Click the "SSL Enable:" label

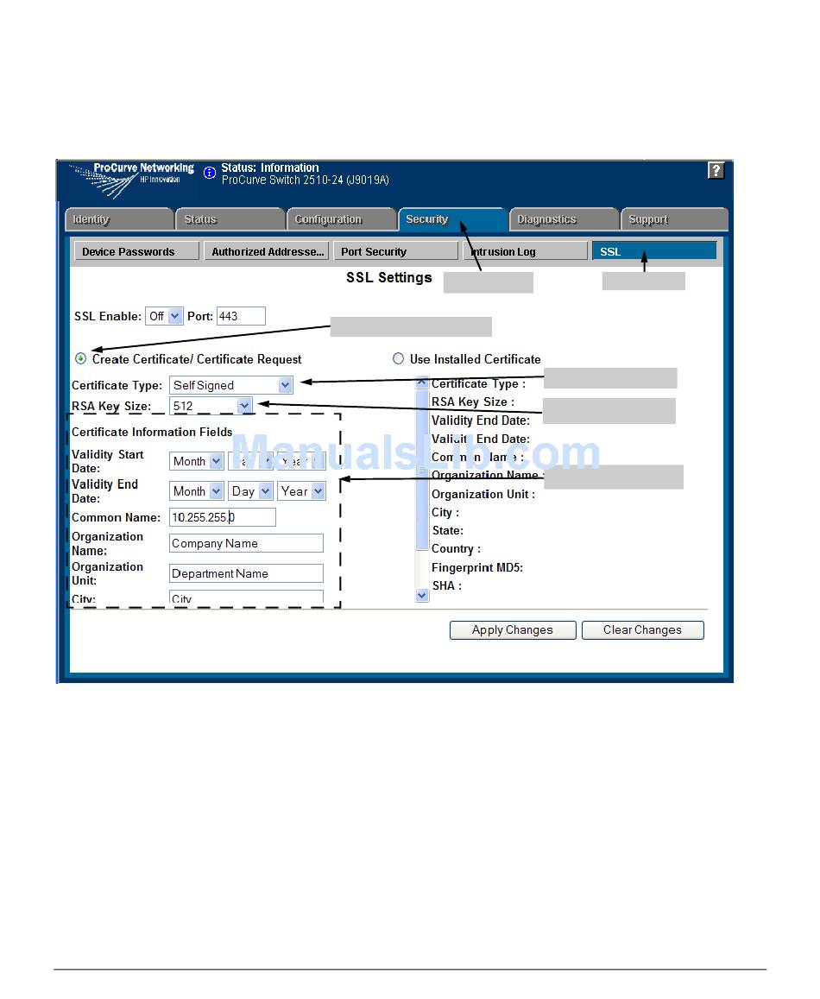click(x=108, y=316)
